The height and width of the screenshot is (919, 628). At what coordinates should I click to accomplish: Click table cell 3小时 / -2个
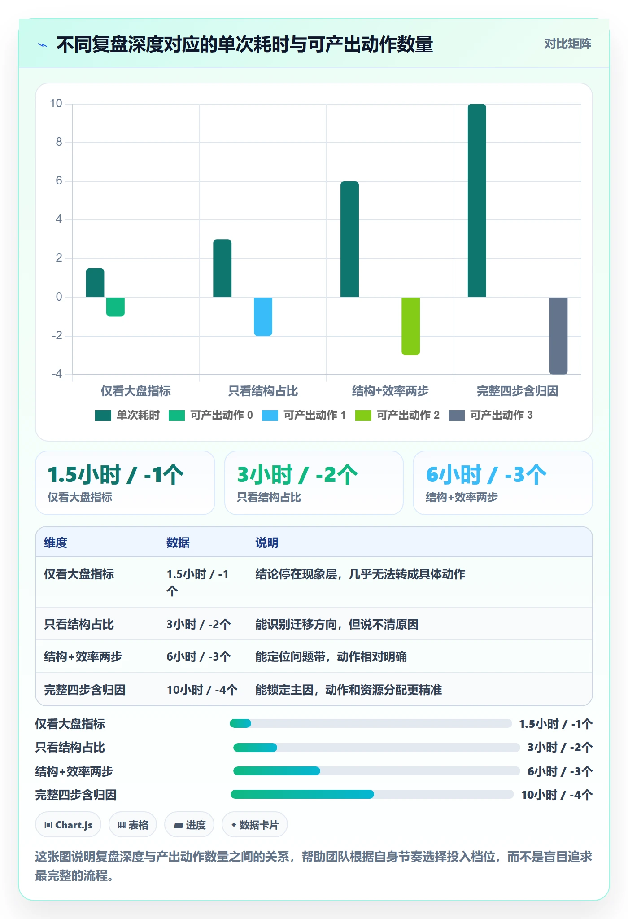199,624
